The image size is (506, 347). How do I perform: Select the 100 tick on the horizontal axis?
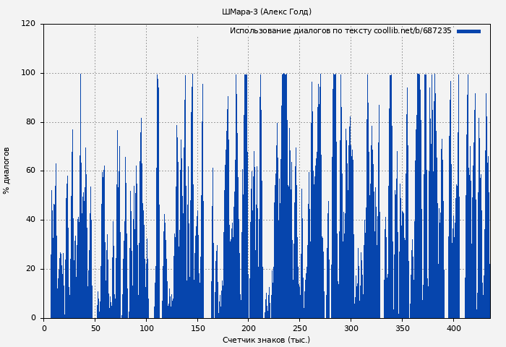[x=146, y=327]
